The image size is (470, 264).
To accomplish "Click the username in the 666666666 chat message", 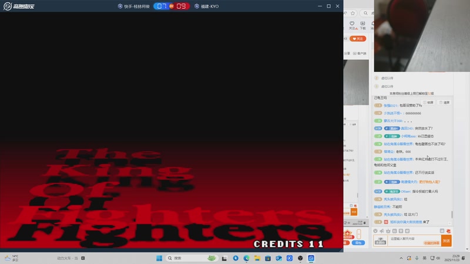I will coord(392,113).
